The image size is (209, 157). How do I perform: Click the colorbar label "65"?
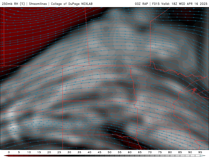point(140,152)
